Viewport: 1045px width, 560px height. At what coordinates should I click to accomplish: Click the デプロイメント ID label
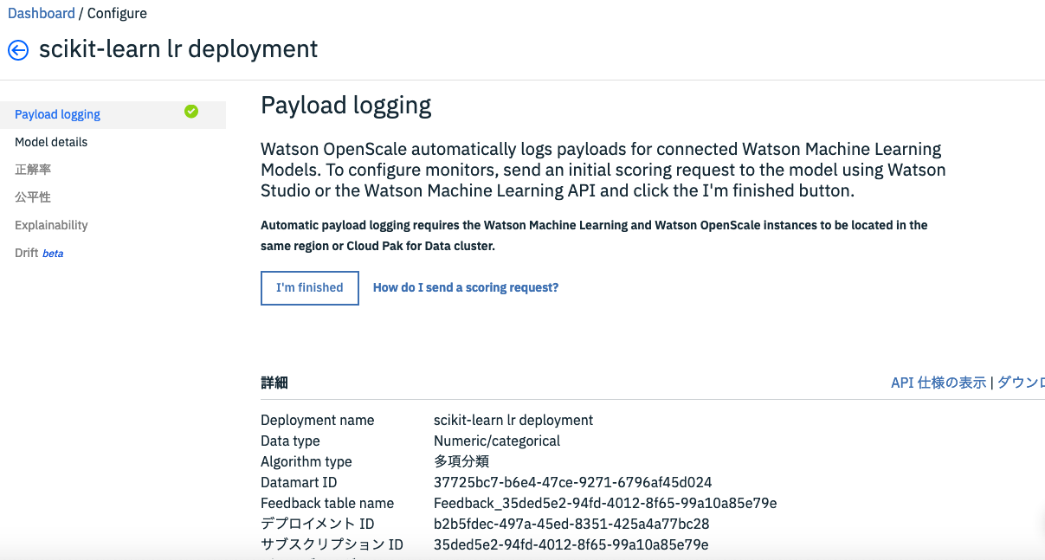tap(318, 524)
